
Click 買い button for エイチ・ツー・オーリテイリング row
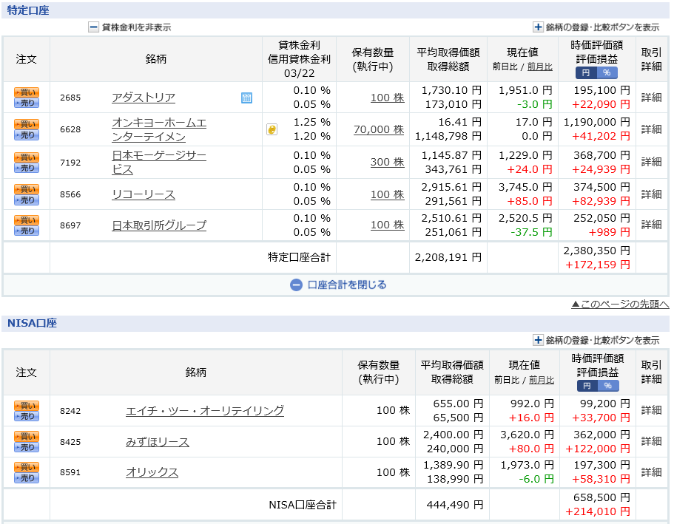point(27,406)
